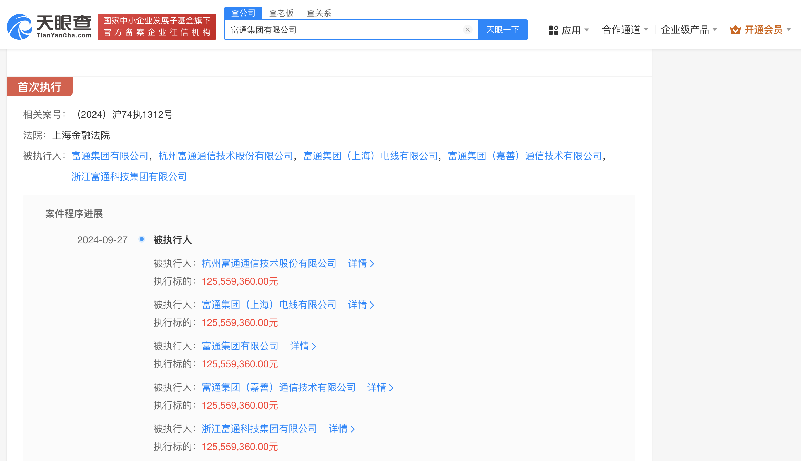Image resolution: width=801 pixels, height=461 pixels.
Task: Expand the 开通会员 dropdown arrow
Action: pyautogui.click(x=789, y=30)
